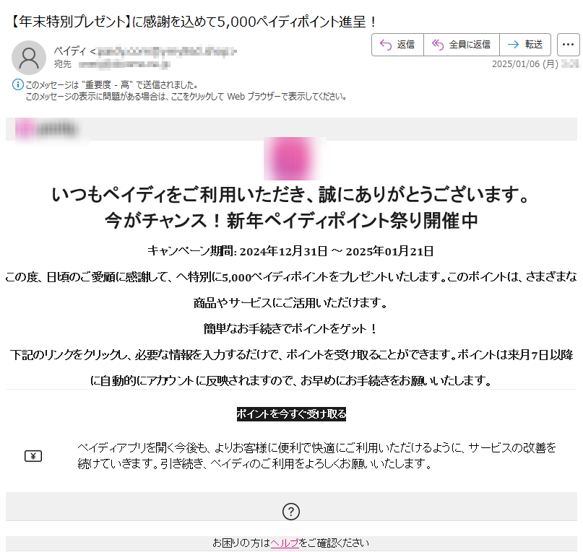
Task: Click the email subject line 年末特別プレゼント
Action: coord(193,22)
